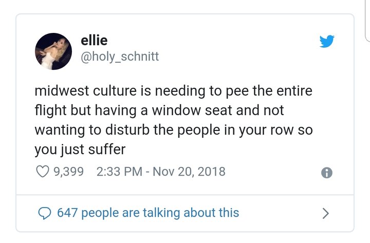Click the tweet line 'you just suffer'
This screenshot has width=370, height=243.
[80, 149]
